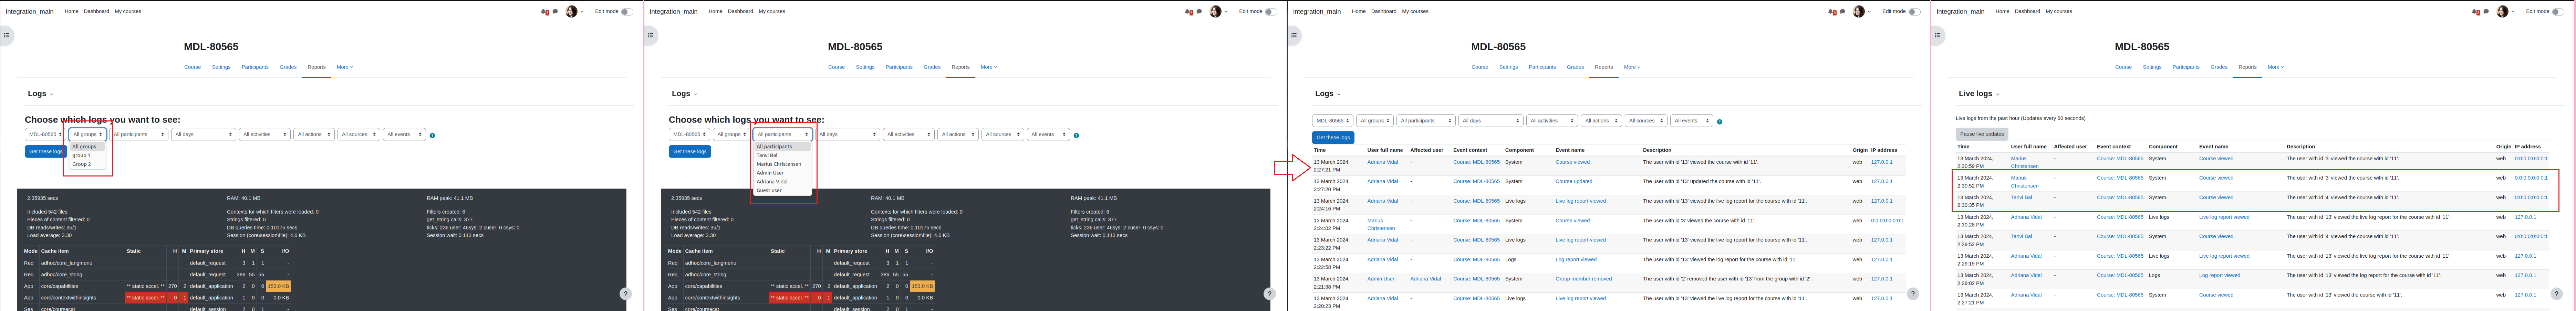This screenshot has width=2576, height=311.
Task: Open Tanvi Bal link in the 2:30:35 PM live row
Action: click(x=2021, y=197)
